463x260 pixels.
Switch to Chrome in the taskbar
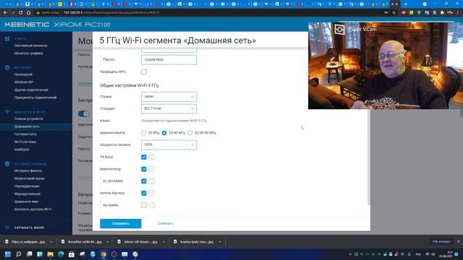(x=103, y=254)
